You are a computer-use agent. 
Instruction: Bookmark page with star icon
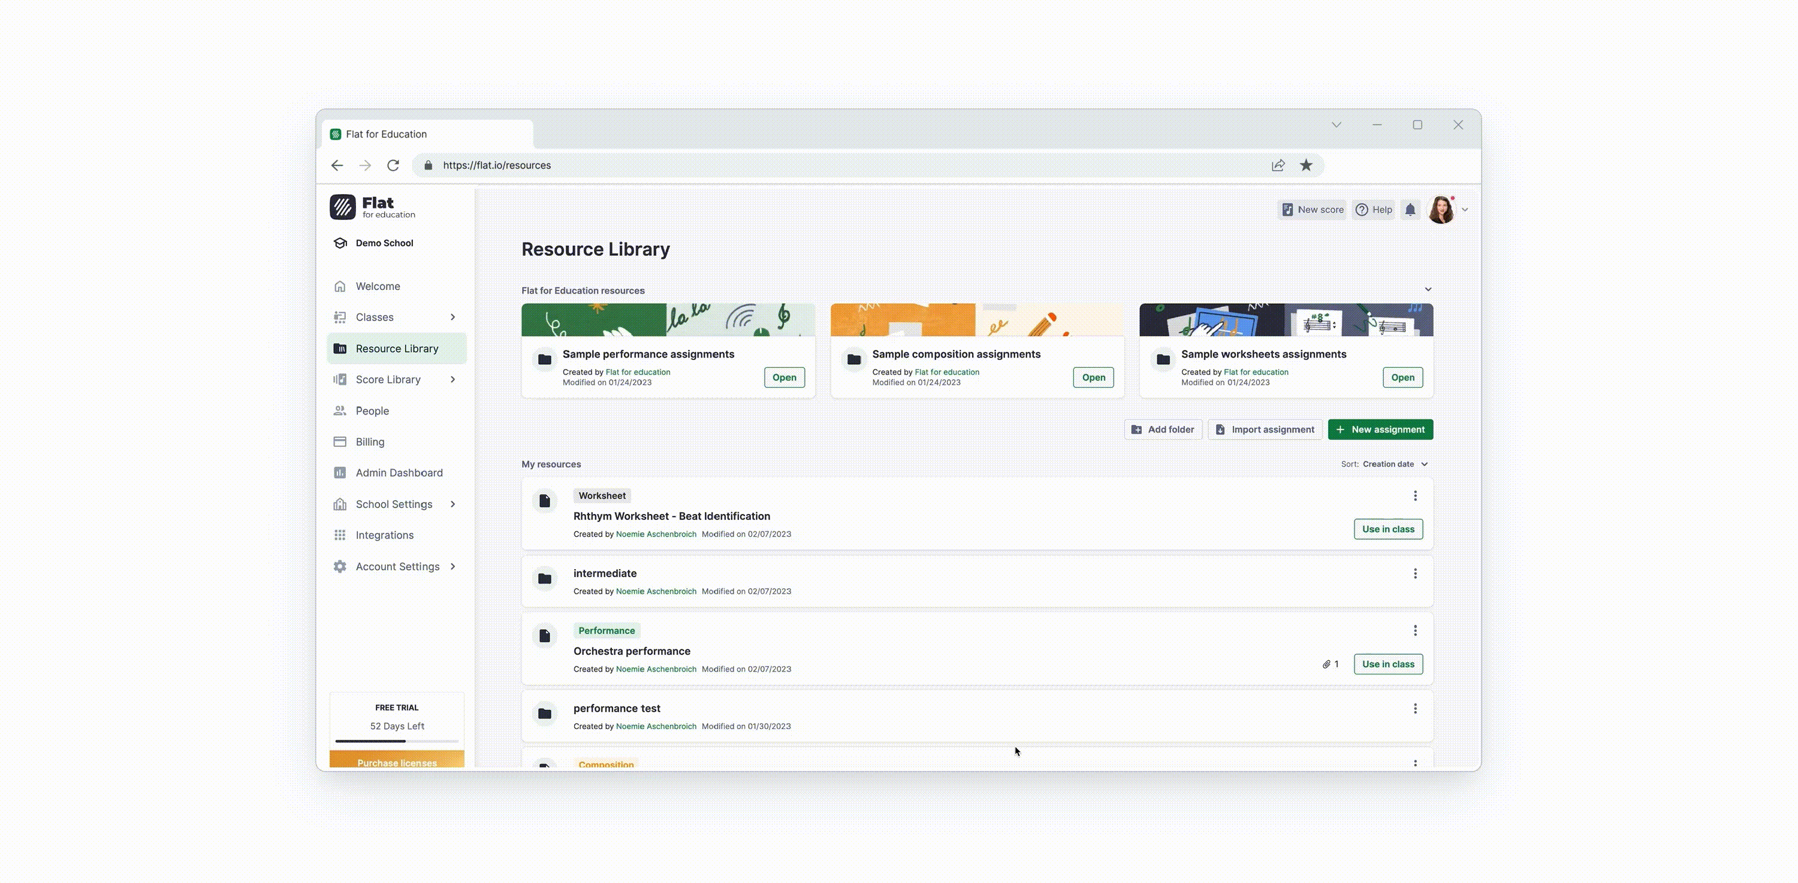[x=1306, y=165]
